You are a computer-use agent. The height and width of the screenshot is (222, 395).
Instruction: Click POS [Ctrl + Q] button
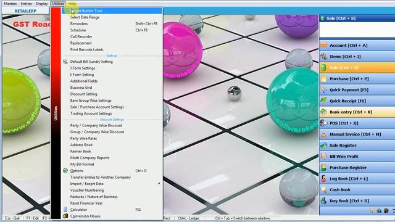pos(357,123)
